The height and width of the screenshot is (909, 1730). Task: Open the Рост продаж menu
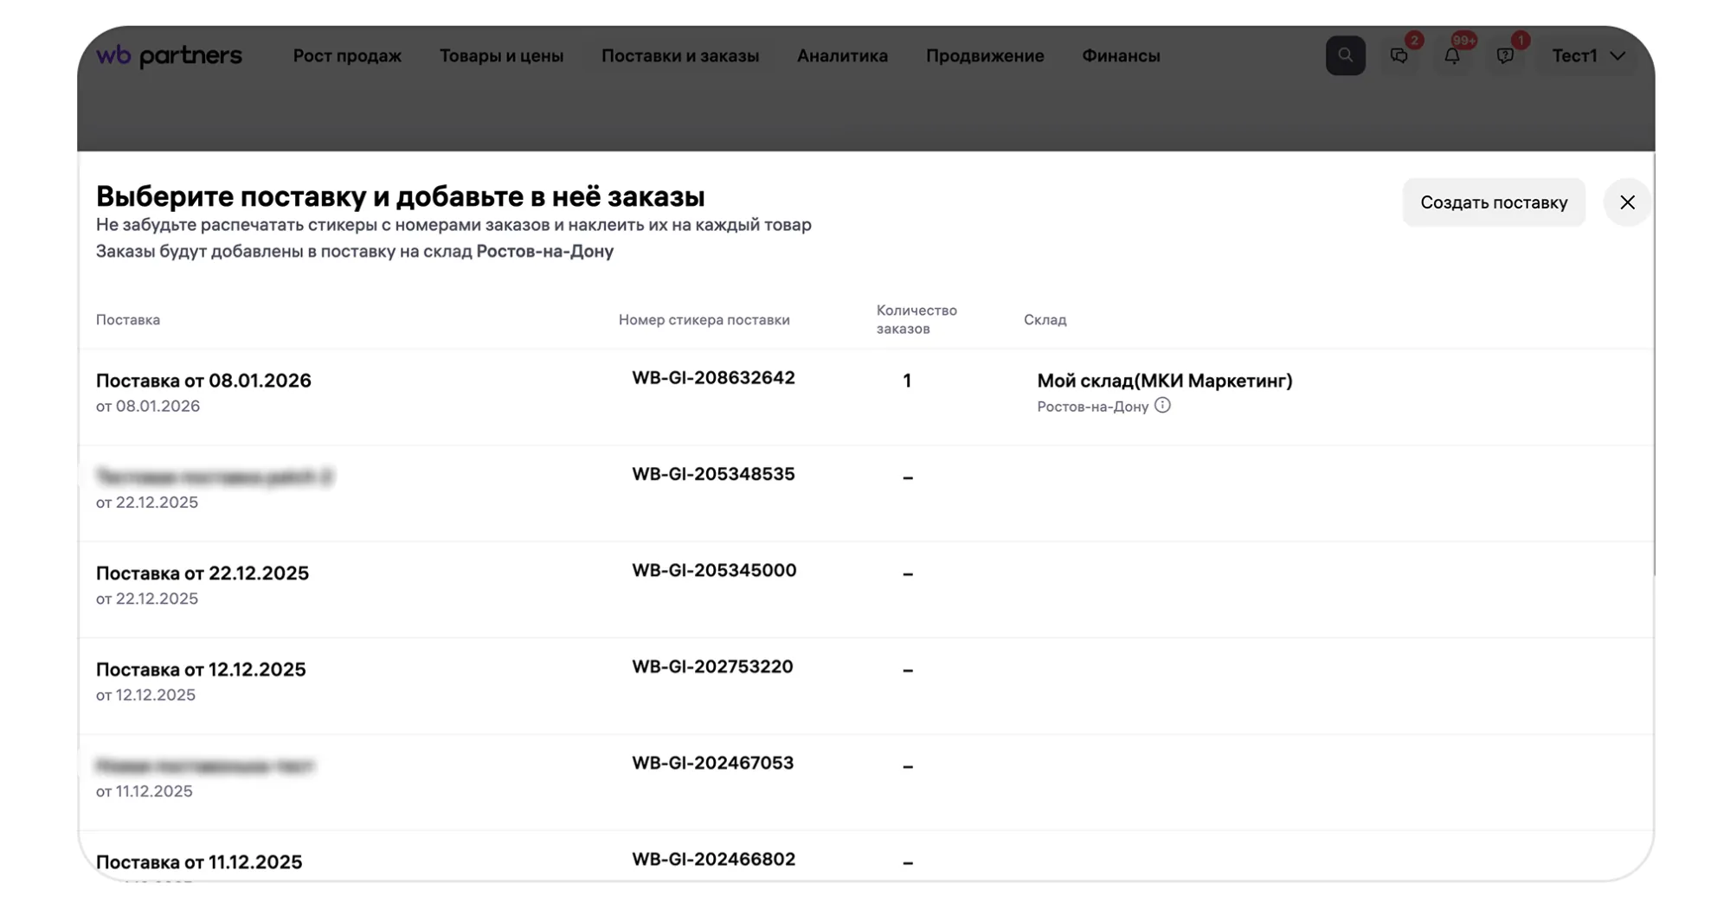point(346,56)
